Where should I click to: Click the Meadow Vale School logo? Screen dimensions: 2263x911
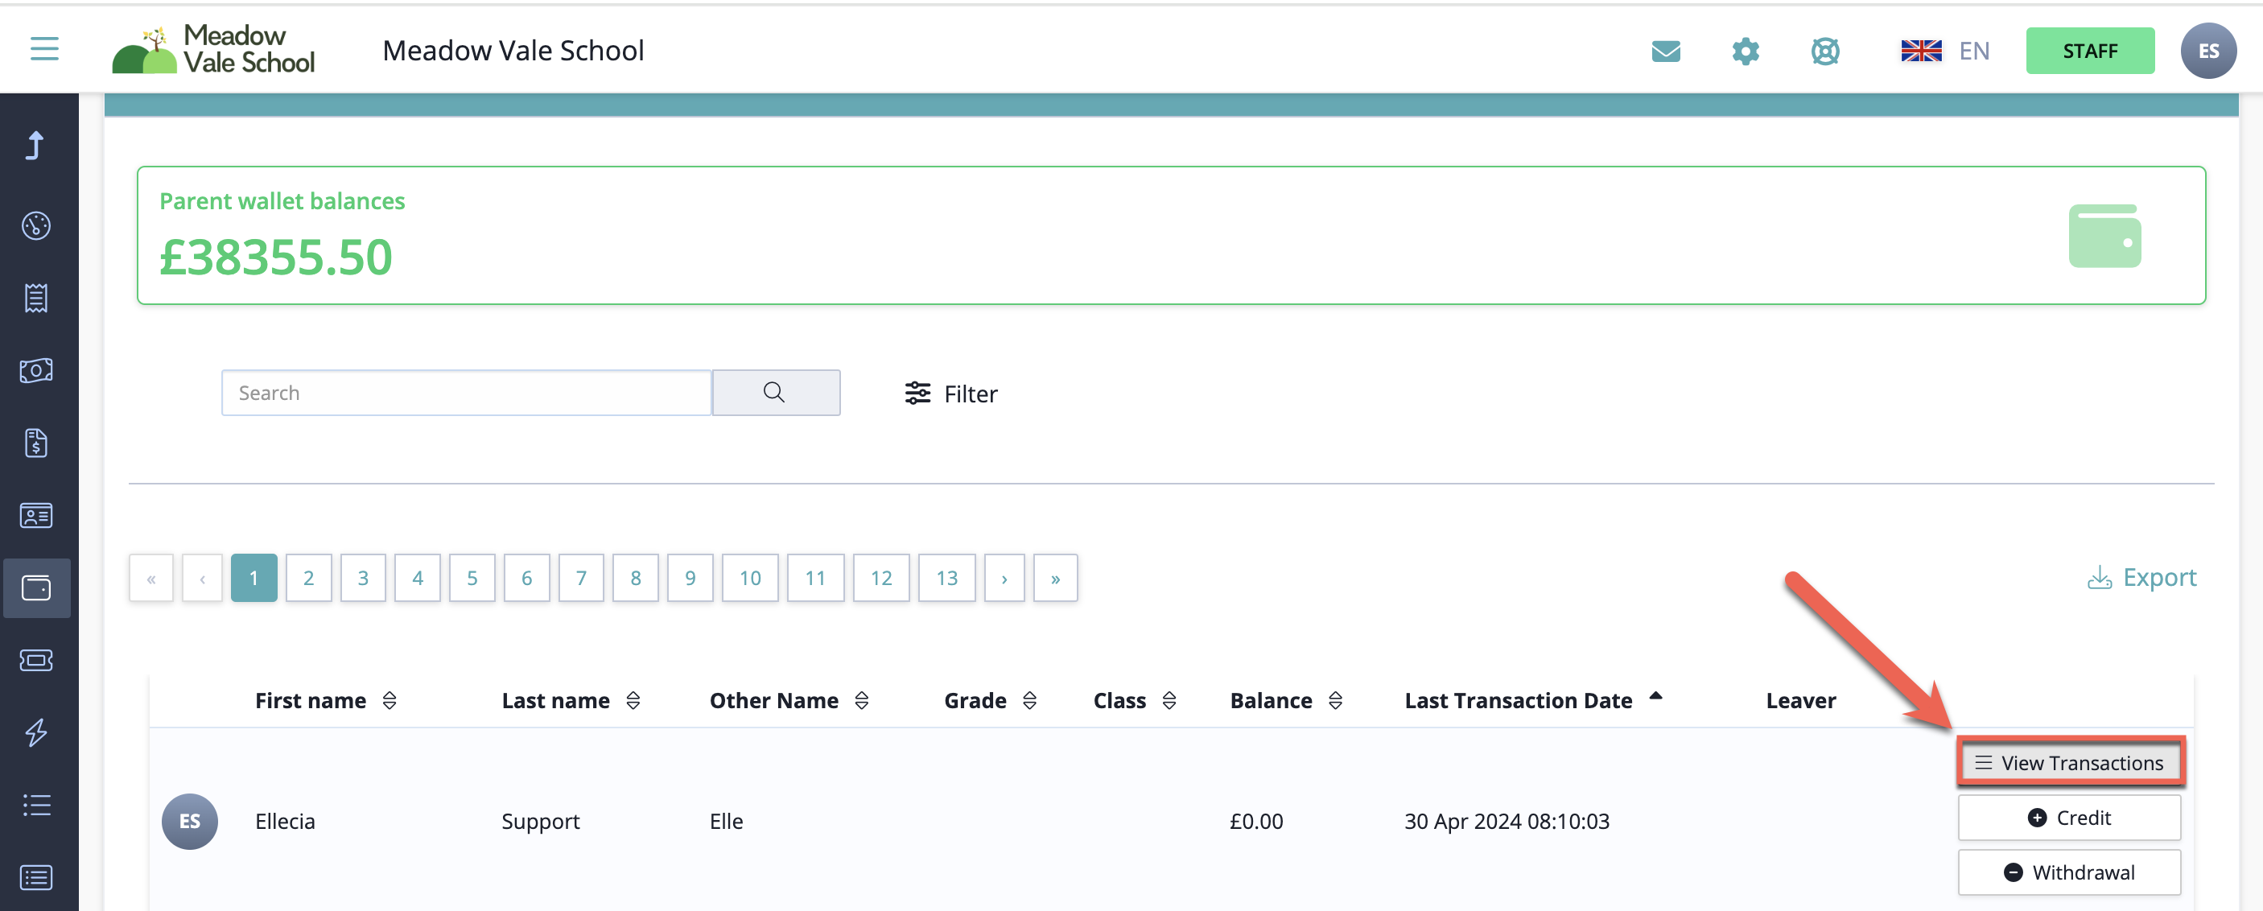tap(213, 49)
